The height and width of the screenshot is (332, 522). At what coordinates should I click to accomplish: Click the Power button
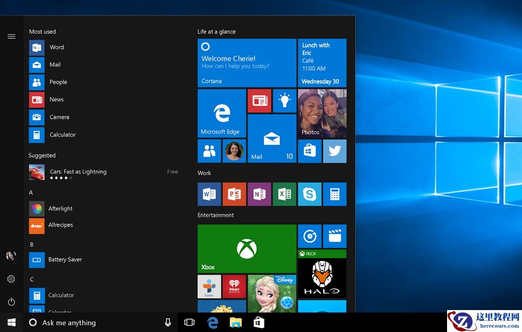pyautogui.click(x=11, y=301)
